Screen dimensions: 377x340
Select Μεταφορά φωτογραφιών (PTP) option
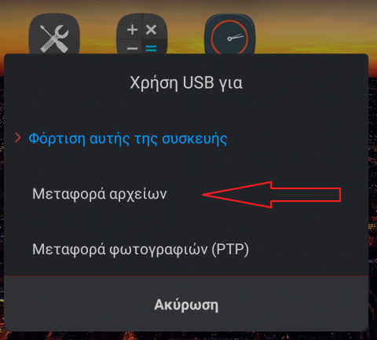coord(141,249)
